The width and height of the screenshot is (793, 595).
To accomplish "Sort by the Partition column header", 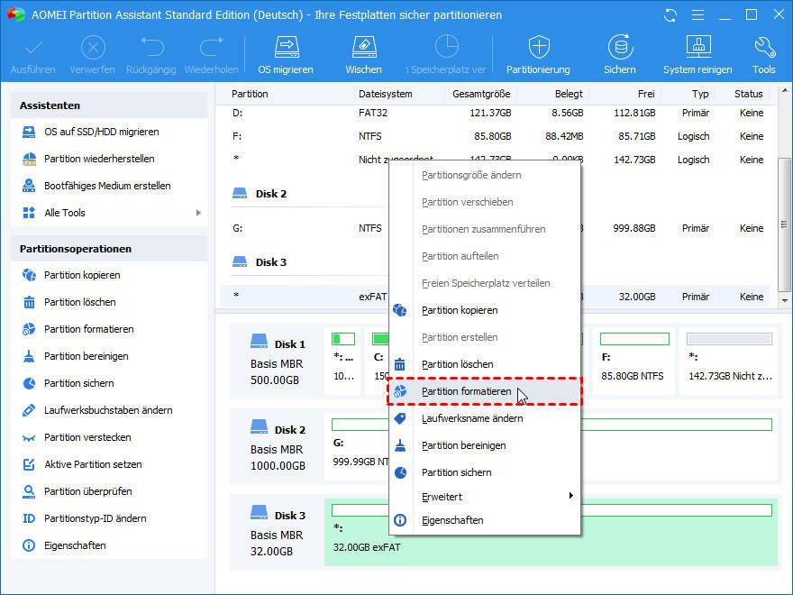I will coord(250,94).
